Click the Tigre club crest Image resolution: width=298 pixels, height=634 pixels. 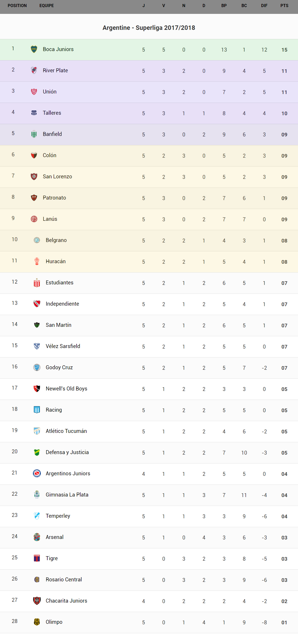37,558
